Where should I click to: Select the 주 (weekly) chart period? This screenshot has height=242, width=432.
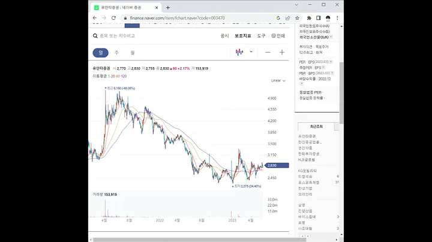pyautogui.click(x=116, y=53)
